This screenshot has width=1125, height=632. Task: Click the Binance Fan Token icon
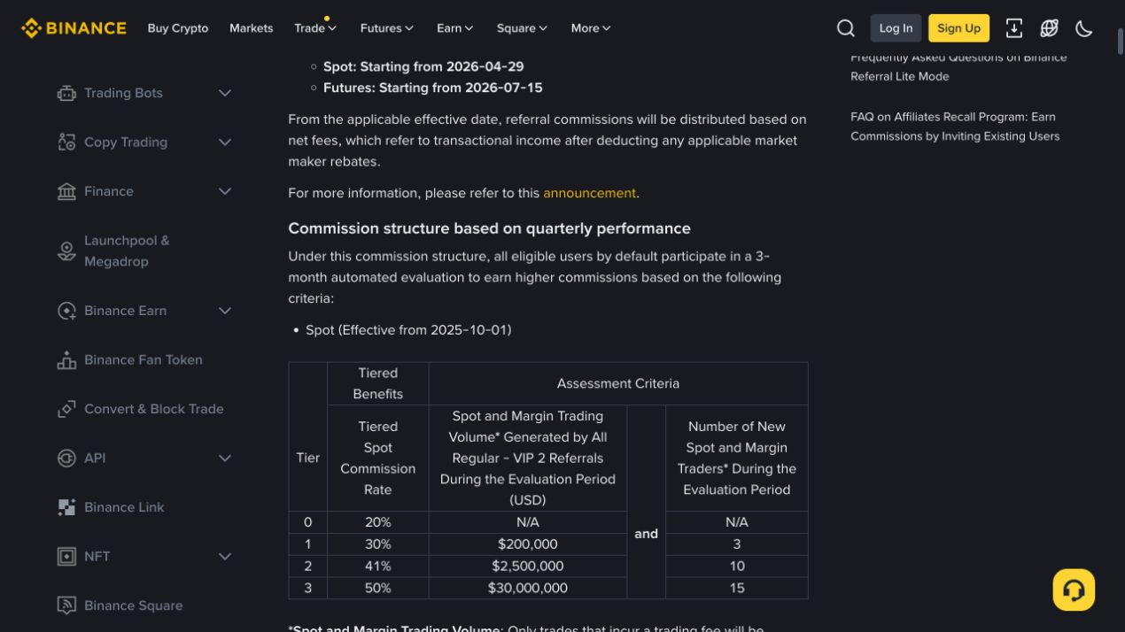(66, 360)
